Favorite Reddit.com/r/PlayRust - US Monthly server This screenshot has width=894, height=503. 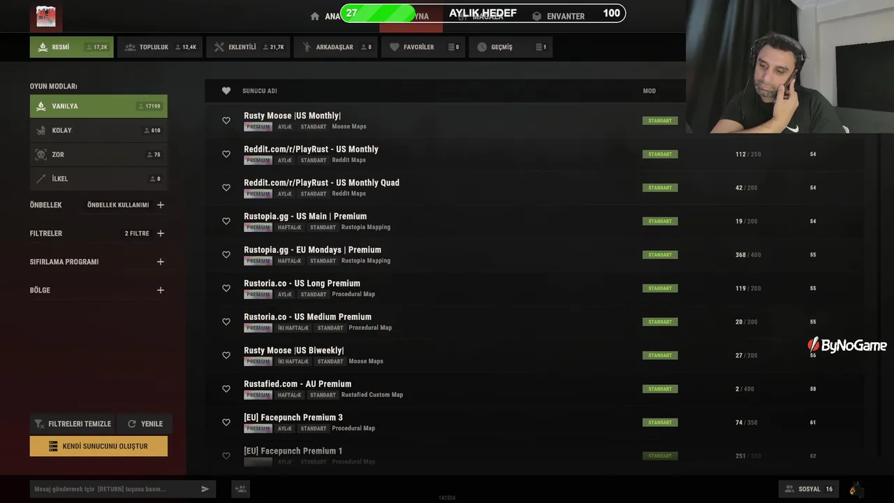click(226, 154)
